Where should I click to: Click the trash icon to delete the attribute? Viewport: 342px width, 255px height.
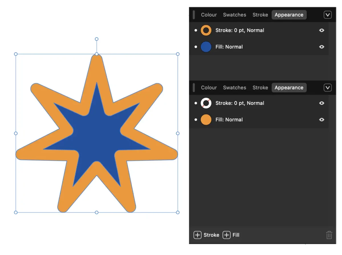tap(329, 235)
